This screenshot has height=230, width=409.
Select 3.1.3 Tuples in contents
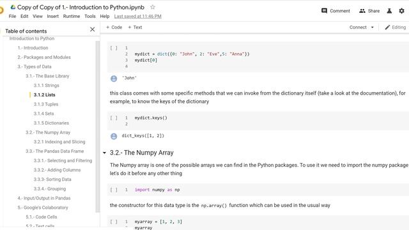click(x=46, y=104)
